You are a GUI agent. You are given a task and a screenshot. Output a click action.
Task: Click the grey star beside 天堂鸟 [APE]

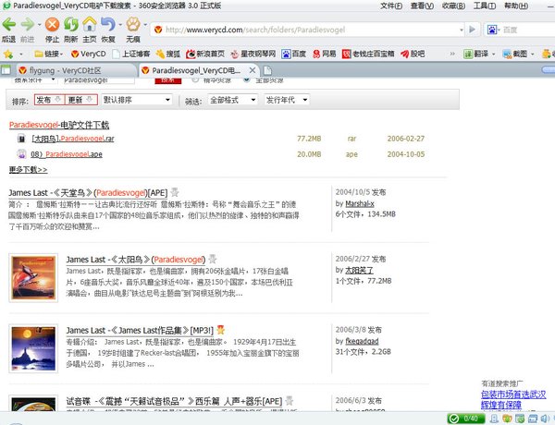(175, 192)
